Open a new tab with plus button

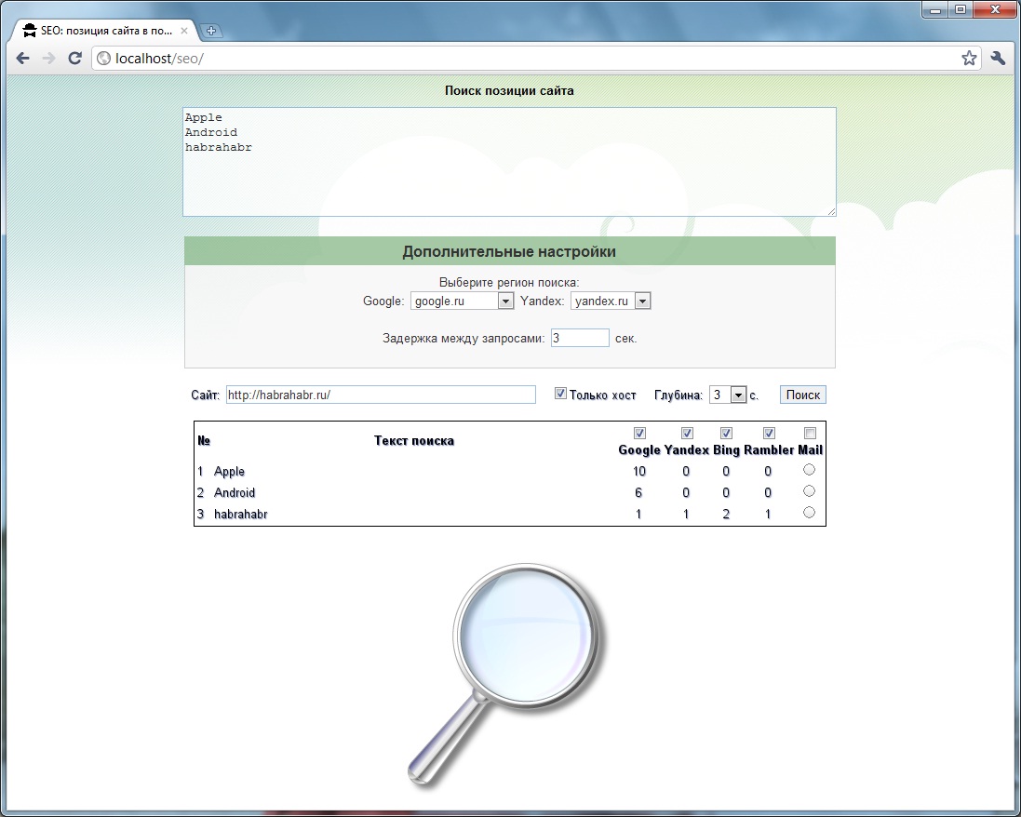click(x=211, y=31)
